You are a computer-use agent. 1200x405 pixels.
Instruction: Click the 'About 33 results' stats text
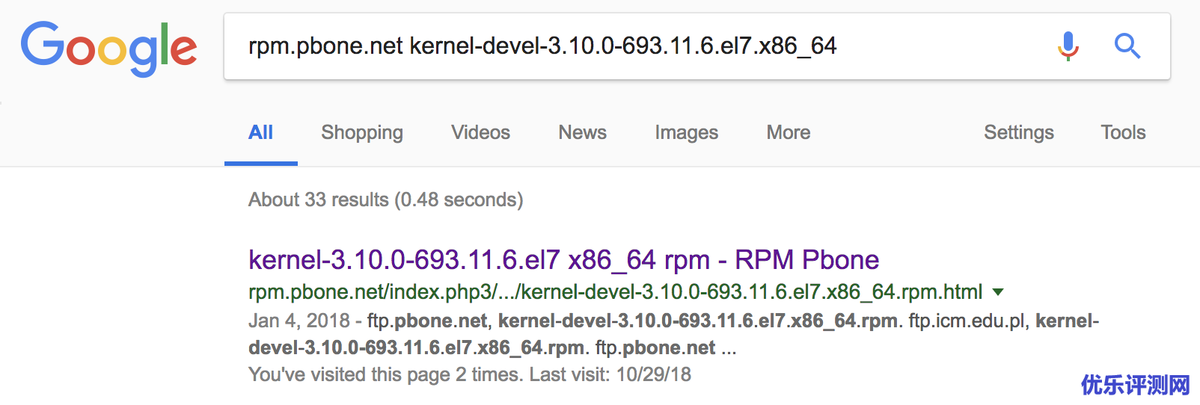pos(385,200)
